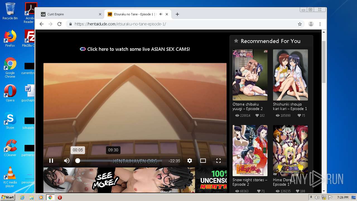Open the Action Center flag icon
Screen dimensions: 357x201
click(331, 197)
